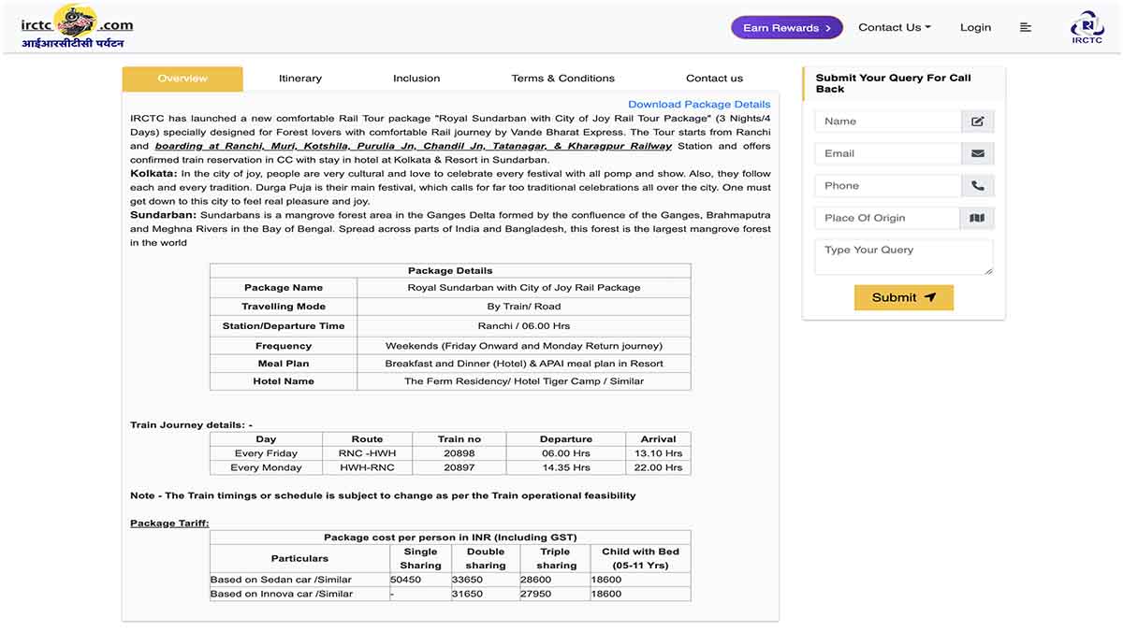Click the 'Train Journey details: -' heading

pos(191,425)
